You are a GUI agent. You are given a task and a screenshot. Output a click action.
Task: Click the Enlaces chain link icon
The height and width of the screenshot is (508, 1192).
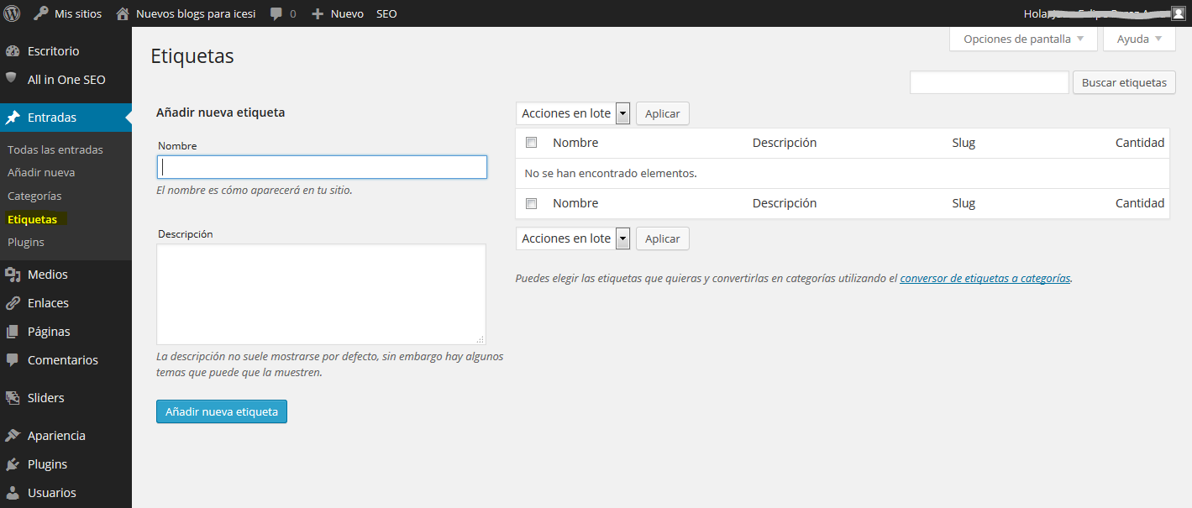tap(13, 303)
